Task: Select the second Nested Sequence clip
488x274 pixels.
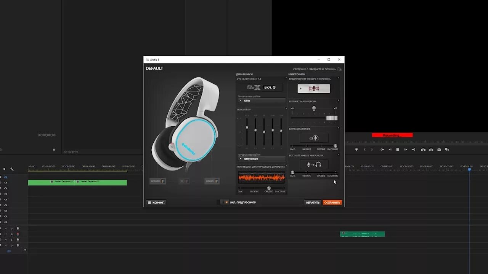Action: click(101, 182)
